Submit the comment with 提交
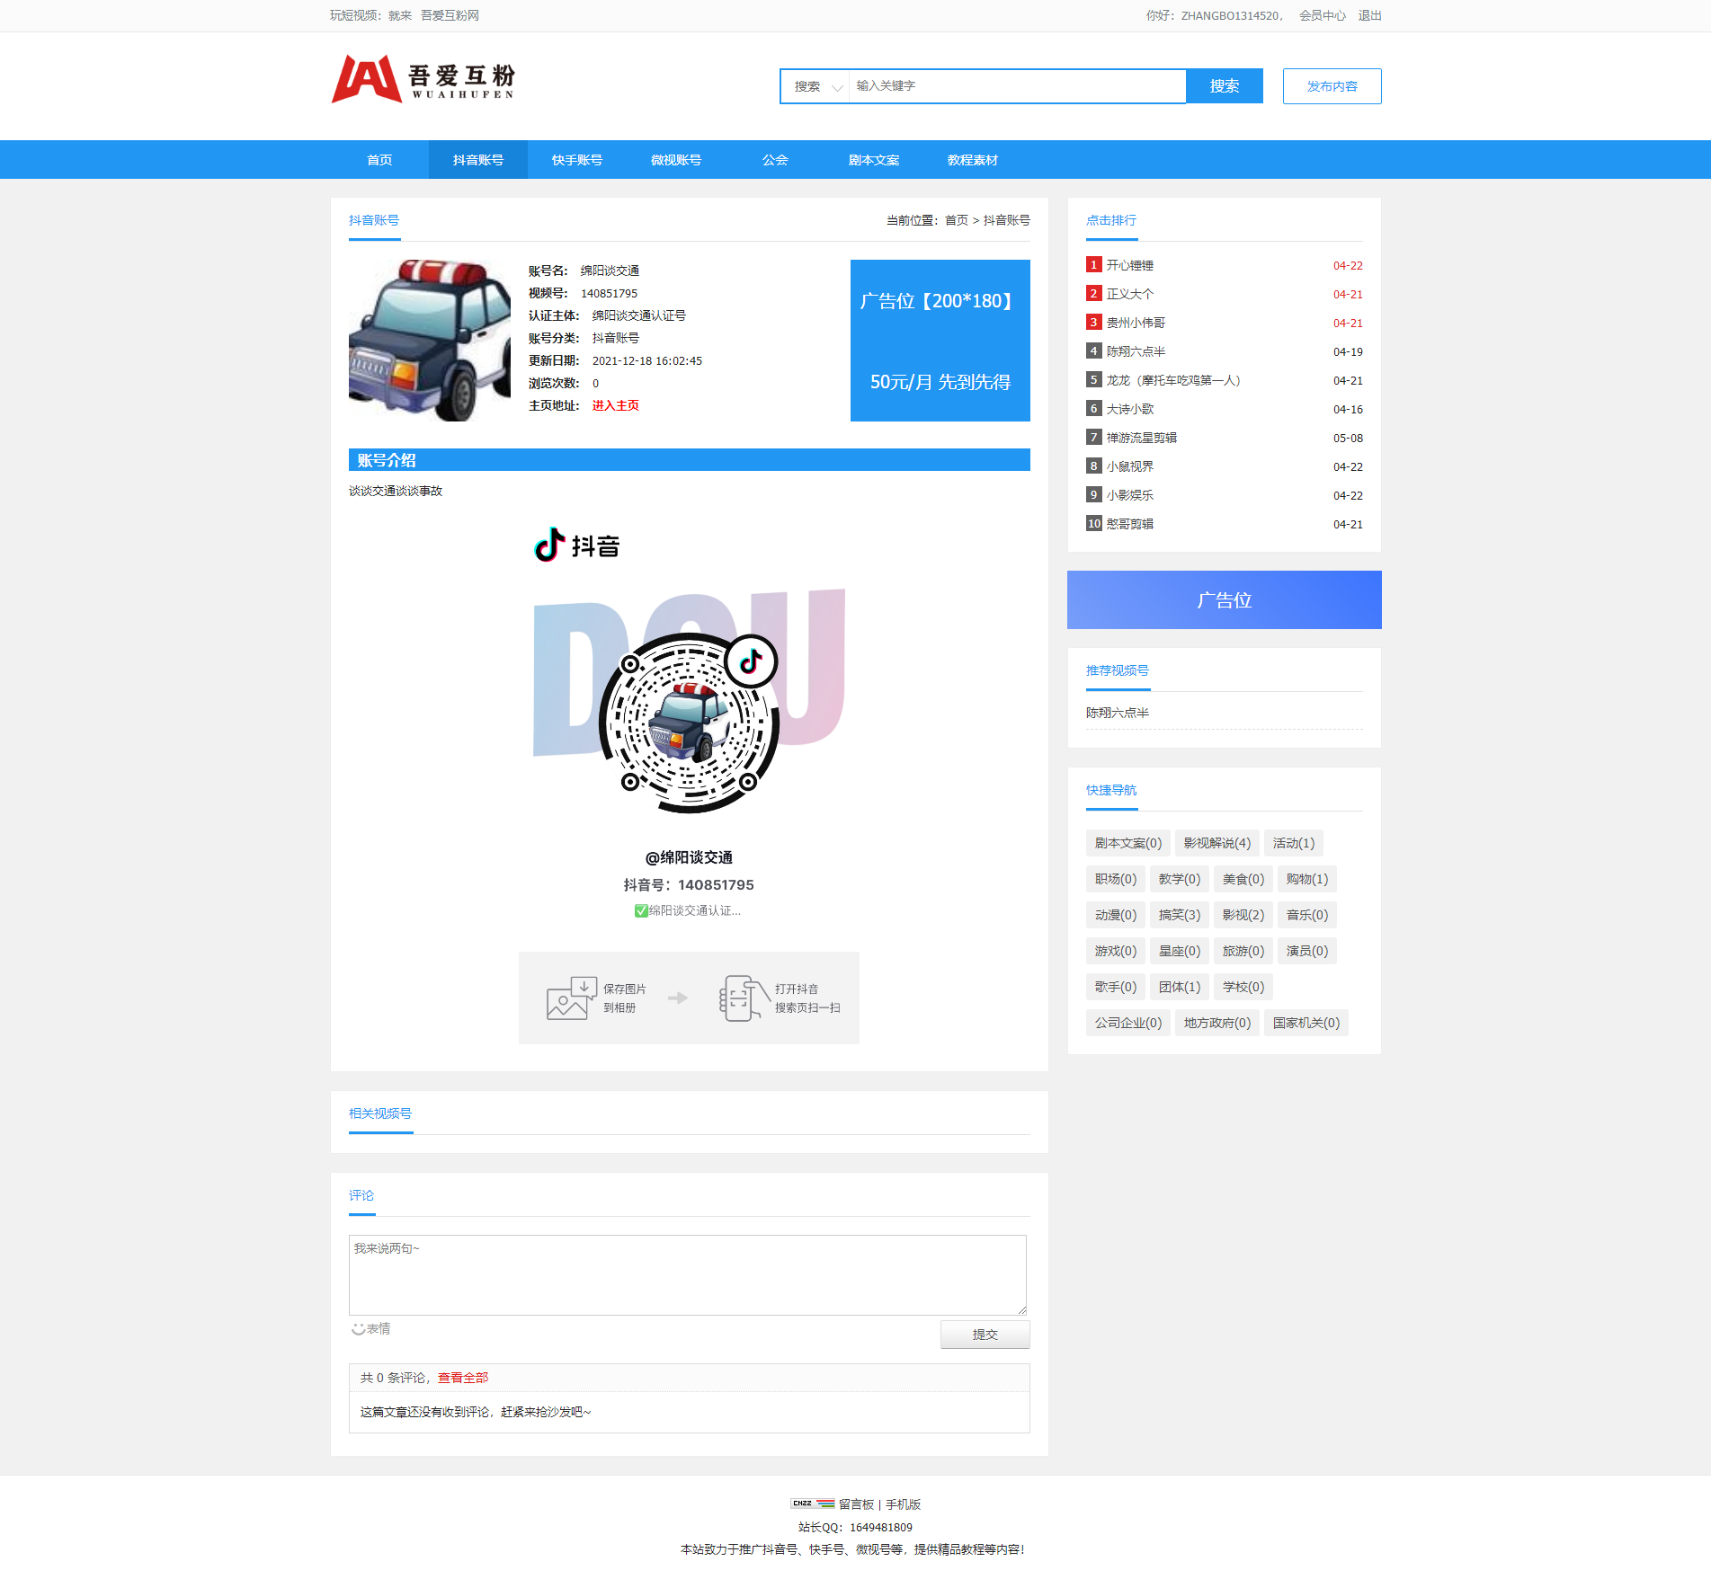Viewport: 1711px width, 1579px height. (x=985, y=1335)
